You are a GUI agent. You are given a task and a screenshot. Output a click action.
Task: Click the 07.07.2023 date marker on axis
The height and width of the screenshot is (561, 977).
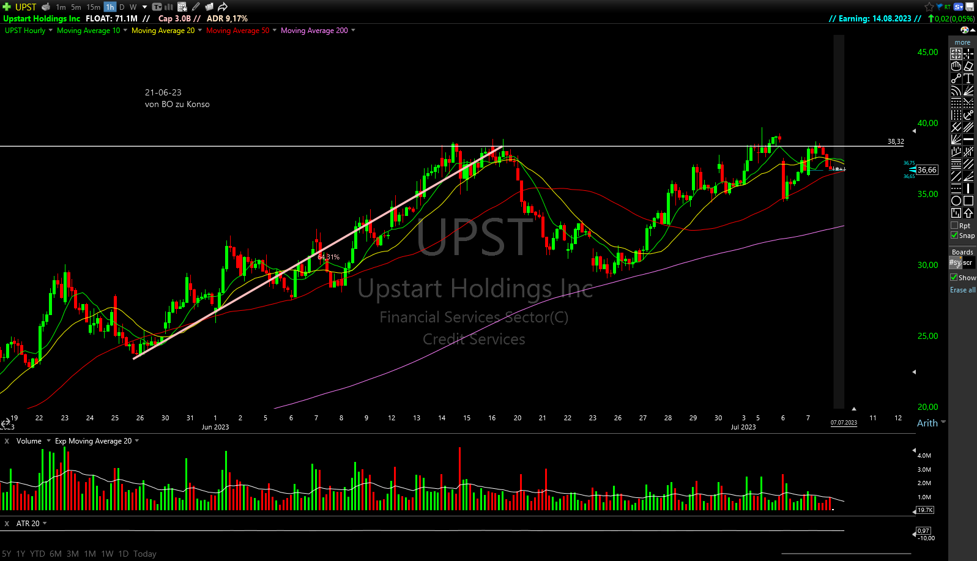(x=844, y=423)
